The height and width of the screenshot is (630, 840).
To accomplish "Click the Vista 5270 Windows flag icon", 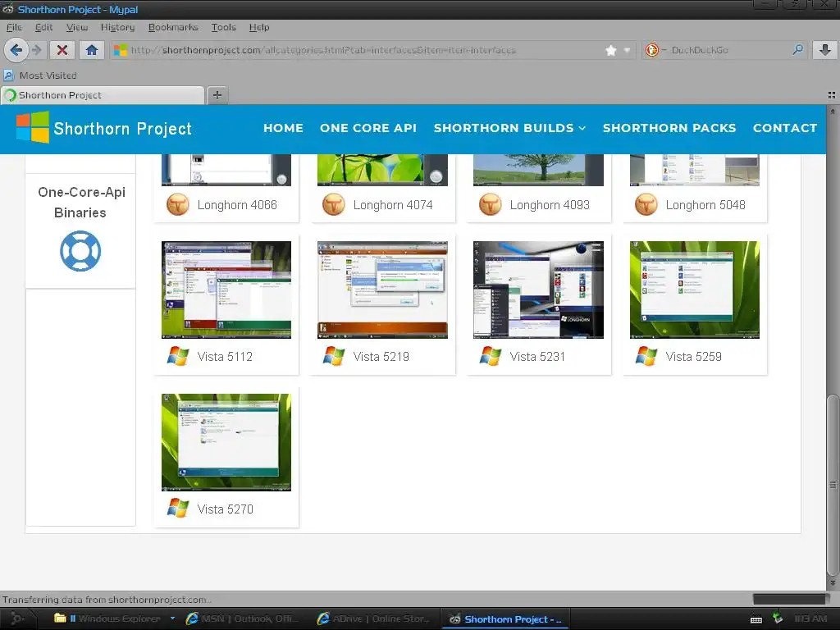I will (178, 509).
